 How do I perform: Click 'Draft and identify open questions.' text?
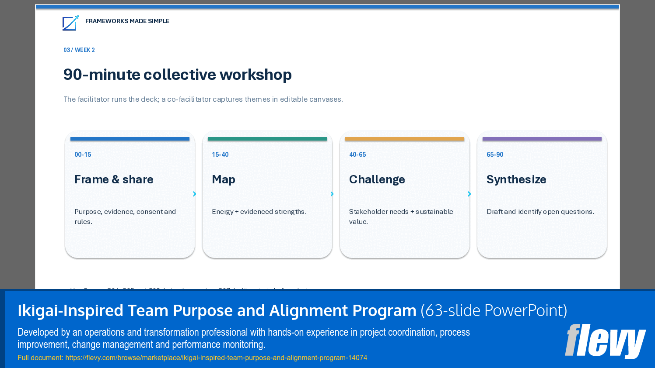540,212
